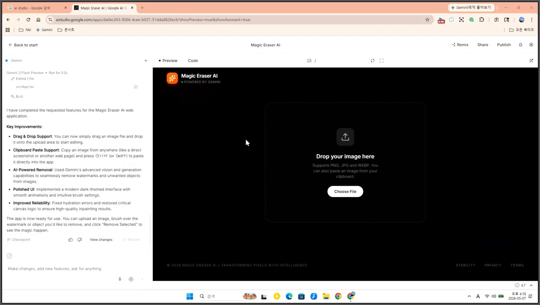Toggle the device preview icon
Viewport: 540px width, 305px height.
point(309,61)
